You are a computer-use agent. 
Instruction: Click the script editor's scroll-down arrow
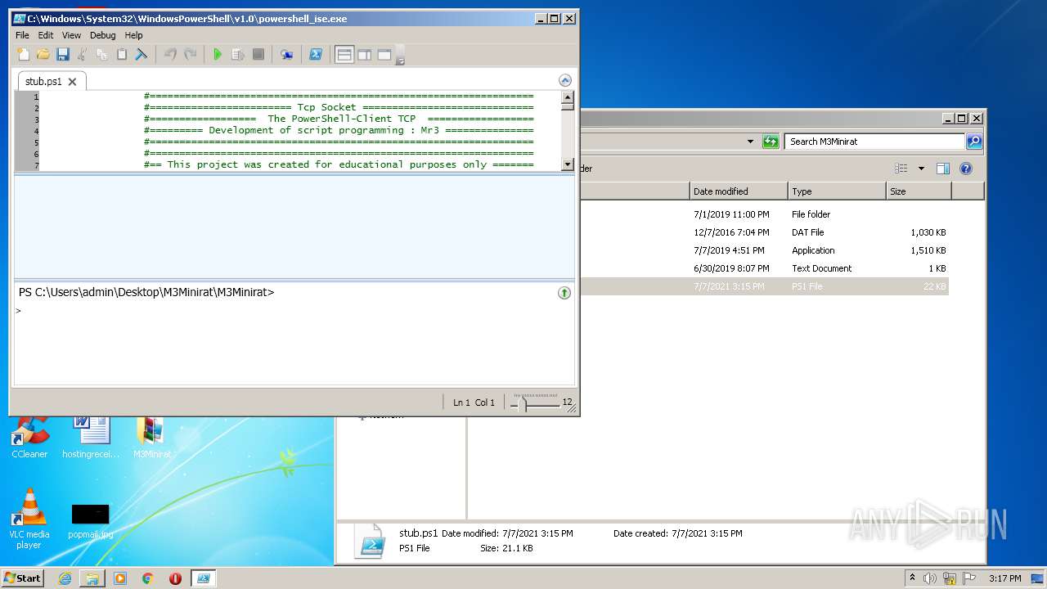(x=568, y=164)
